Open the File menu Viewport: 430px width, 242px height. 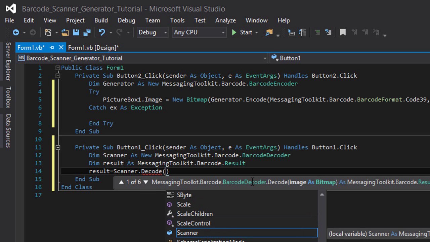point(9,21)
